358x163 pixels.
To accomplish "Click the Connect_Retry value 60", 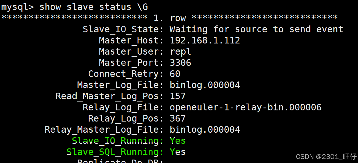I will [175, 74].
